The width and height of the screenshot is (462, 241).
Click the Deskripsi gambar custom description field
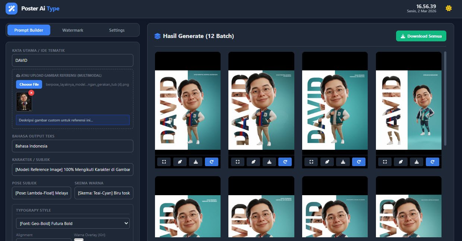point(73,120)
